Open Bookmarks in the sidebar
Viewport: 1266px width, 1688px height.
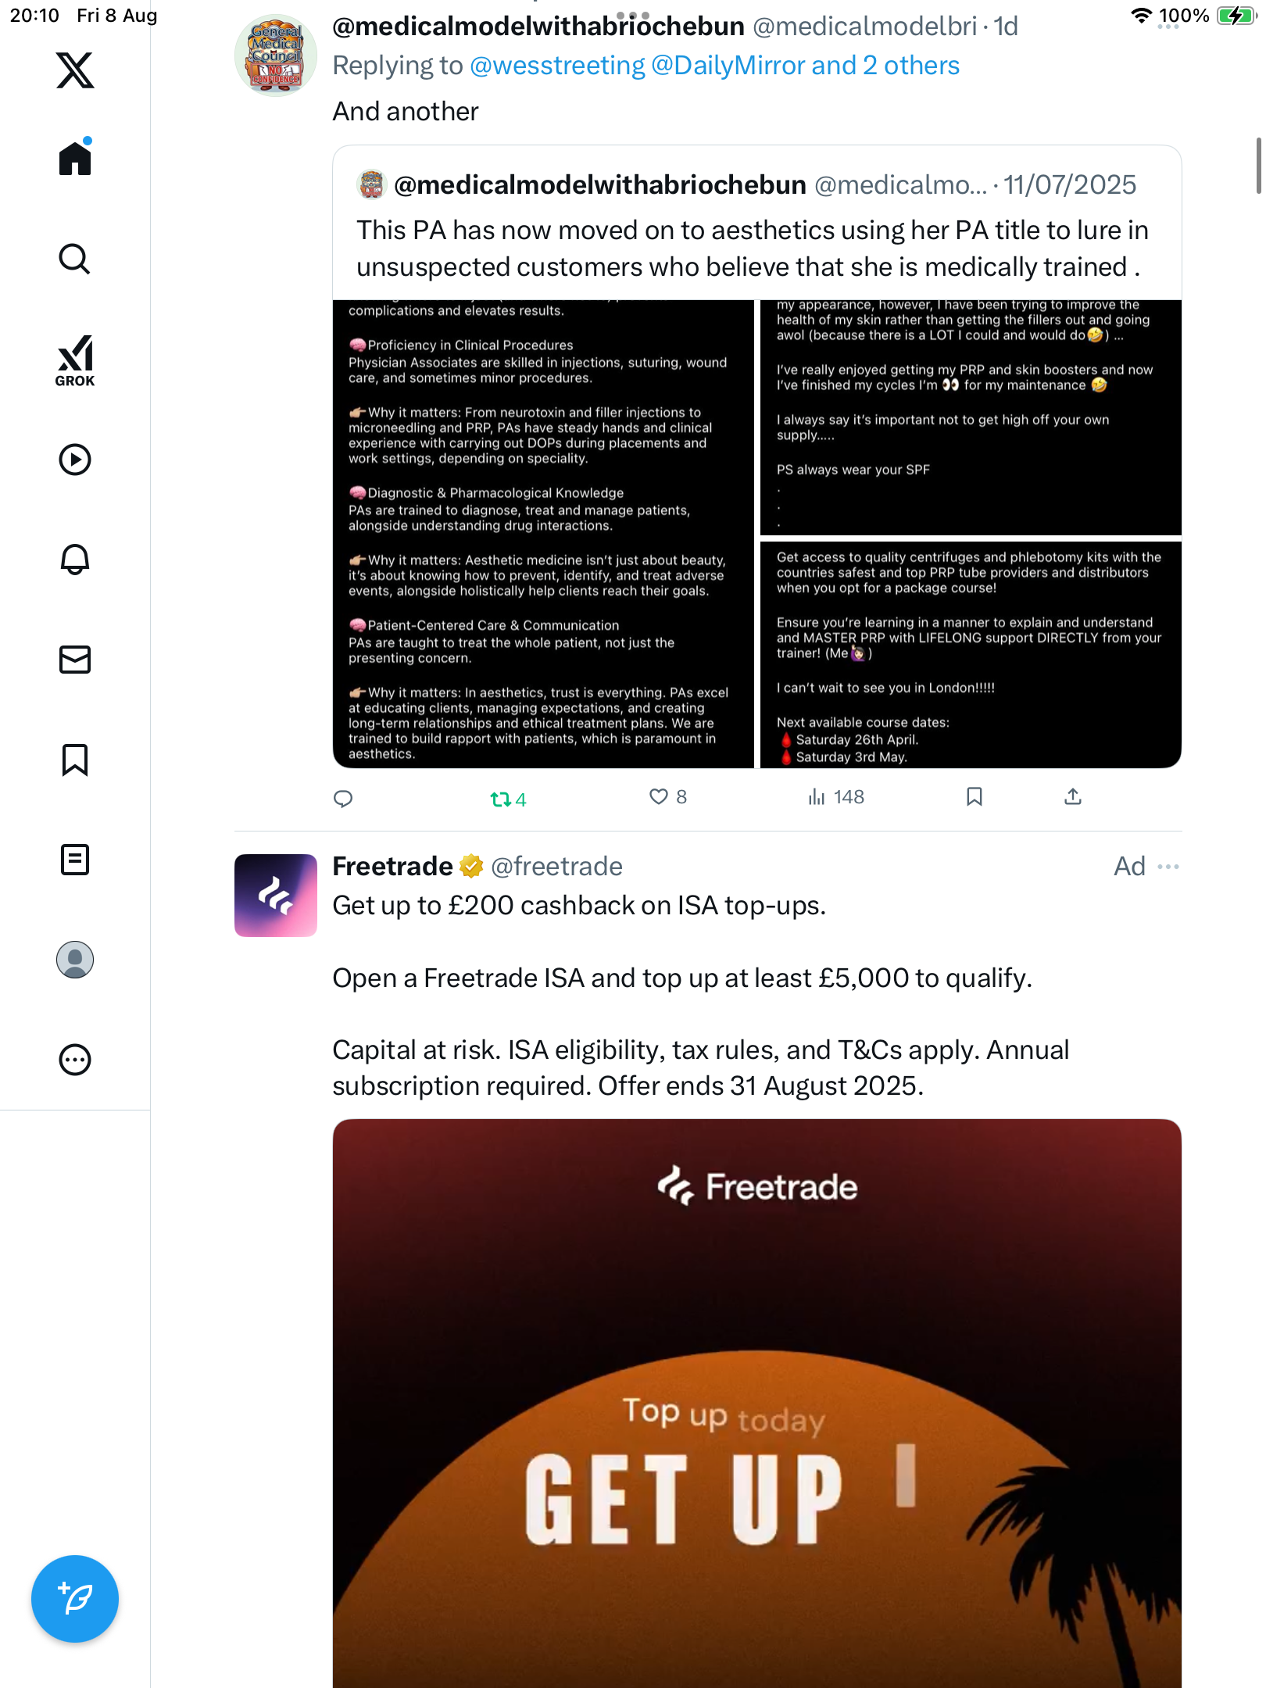click(75, 760)
